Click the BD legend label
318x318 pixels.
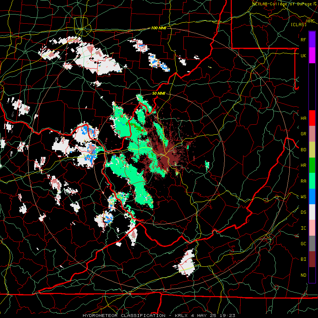(303, 150)
